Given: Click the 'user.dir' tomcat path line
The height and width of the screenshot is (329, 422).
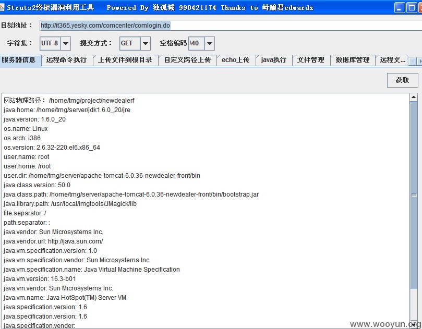Looking at the screenshot, I should coord(102,176).
